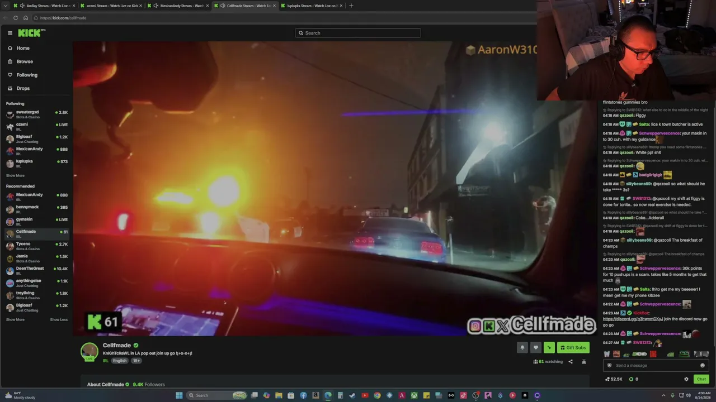Open Amazon from taskbar

pyautogui.click(x=315, y=395)
